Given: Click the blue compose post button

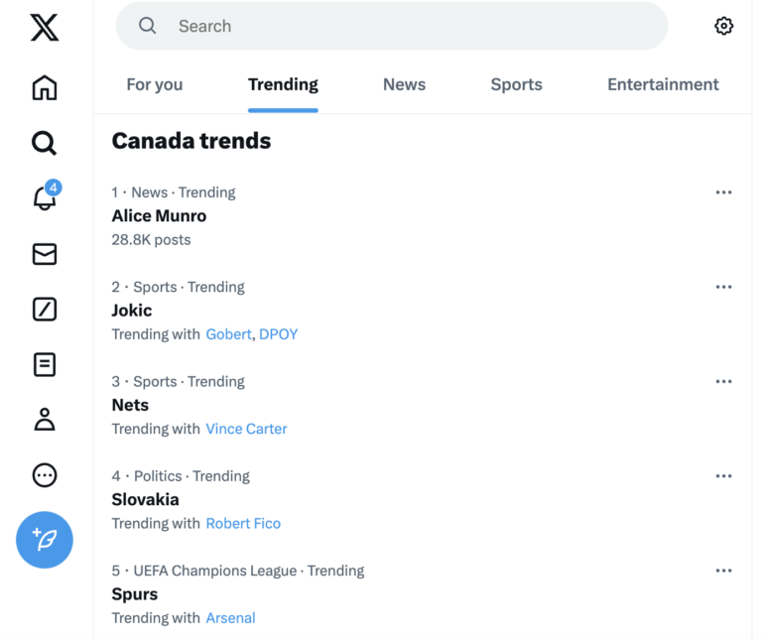Looking at the screenshot, I should click(45, 540).
